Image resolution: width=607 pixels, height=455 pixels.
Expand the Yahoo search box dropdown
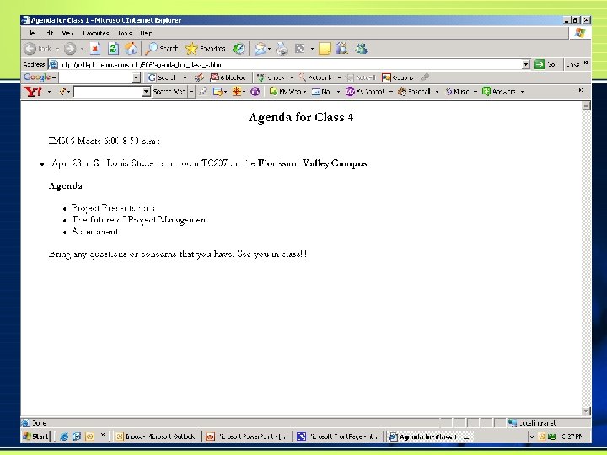[146, 92]
